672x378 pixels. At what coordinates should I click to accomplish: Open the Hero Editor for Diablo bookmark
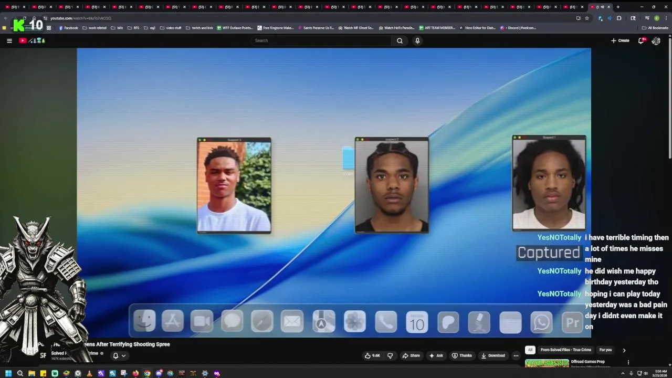[477, 28]
